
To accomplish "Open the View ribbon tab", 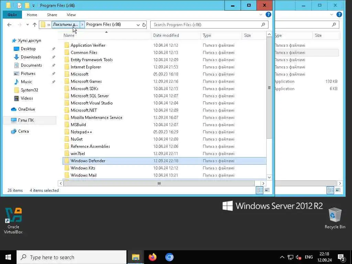I will 71,14.
